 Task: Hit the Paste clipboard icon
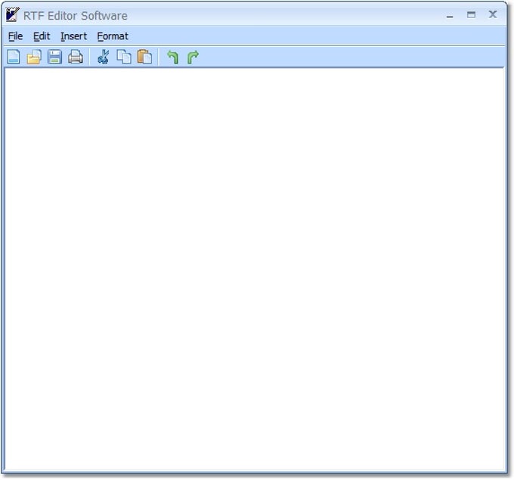pos(144,57)
